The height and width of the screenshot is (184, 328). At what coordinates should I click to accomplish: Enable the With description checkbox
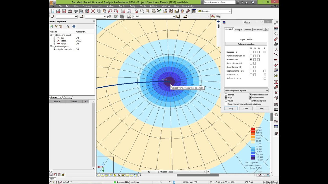click(x=250, y=101)
